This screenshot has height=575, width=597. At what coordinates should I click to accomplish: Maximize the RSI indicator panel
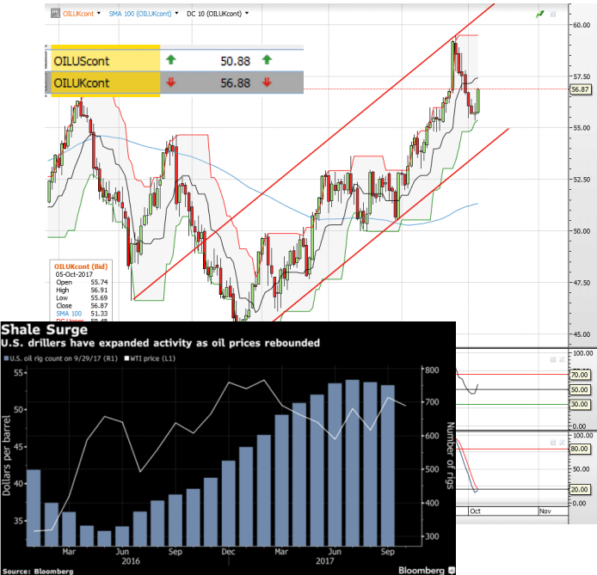click(x=553, y=360)
